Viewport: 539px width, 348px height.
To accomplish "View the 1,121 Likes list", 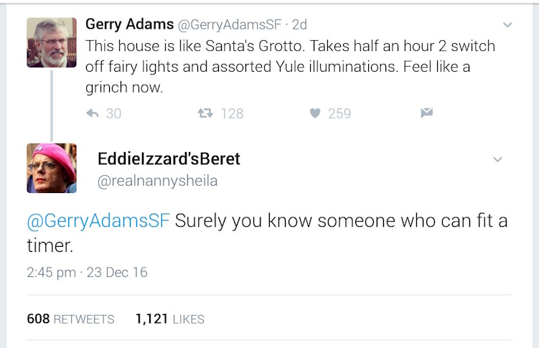I will (x=169, y=319).
